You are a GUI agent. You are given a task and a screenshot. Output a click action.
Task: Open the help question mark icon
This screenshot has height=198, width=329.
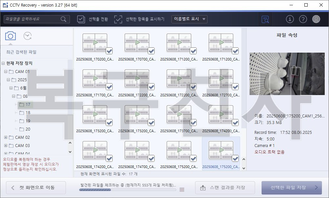(x=303, y=19)
